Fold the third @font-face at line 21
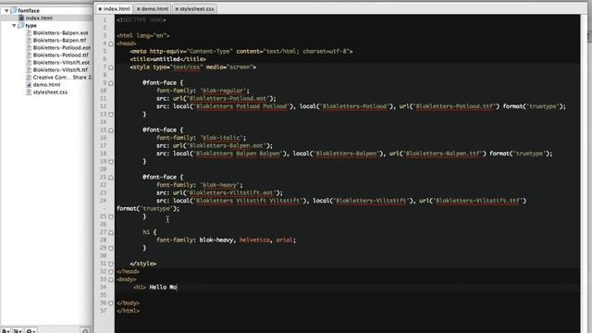The image size is (592, 333). point(111,178)
